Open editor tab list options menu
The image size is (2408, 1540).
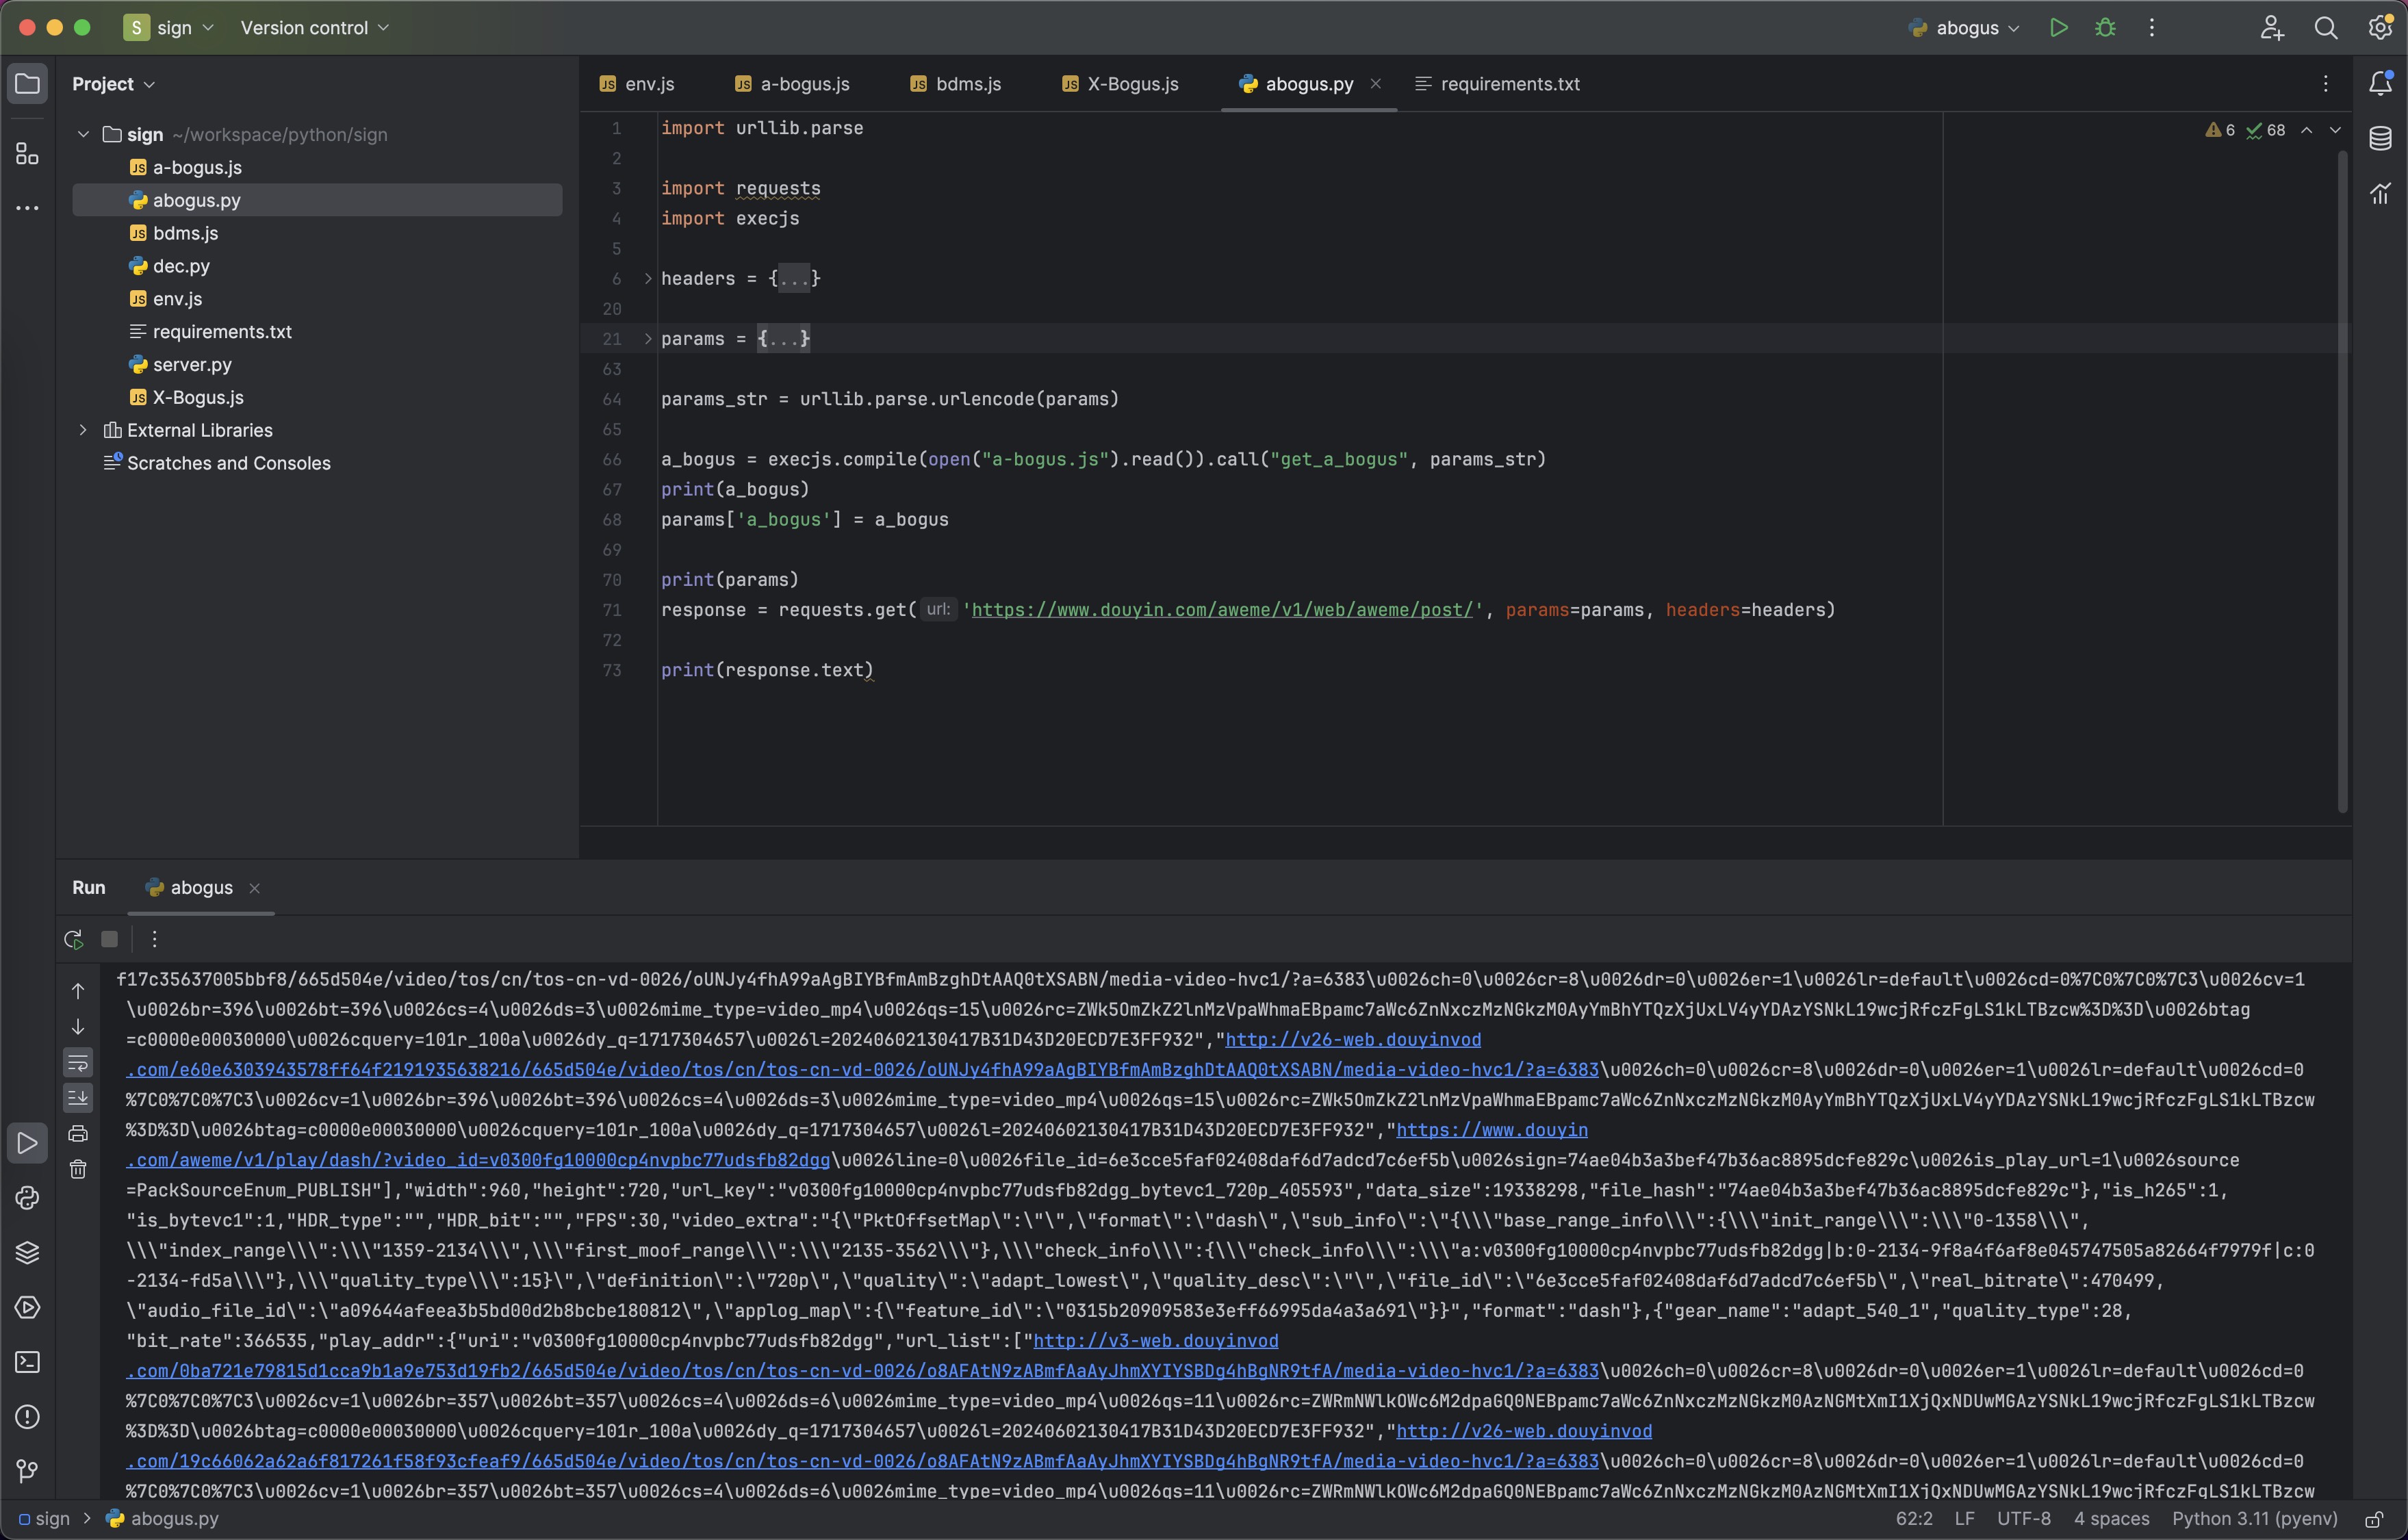pyautogui.click(x=2326, y=84)
